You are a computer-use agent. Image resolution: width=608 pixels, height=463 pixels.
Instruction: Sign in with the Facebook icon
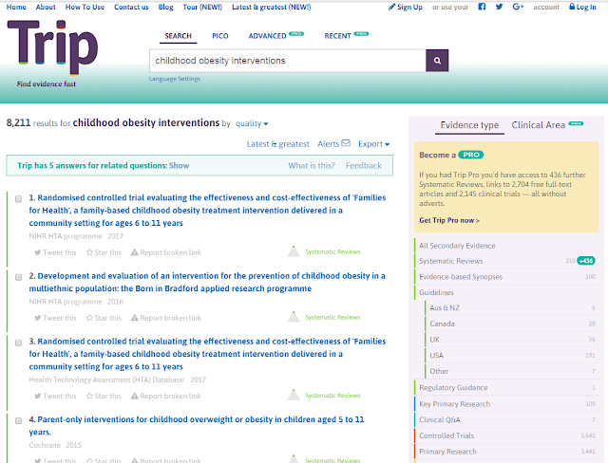coord(482,7)
